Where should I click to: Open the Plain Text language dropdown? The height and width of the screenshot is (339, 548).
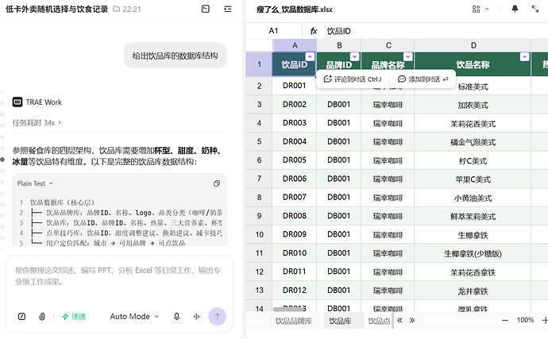[x=35, y=183]
